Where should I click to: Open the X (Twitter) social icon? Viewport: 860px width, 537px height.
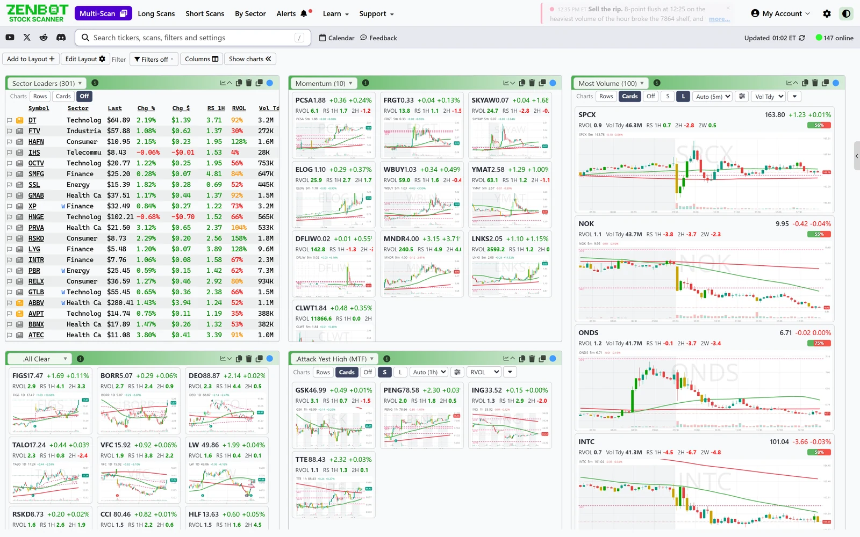coord(27,38)
